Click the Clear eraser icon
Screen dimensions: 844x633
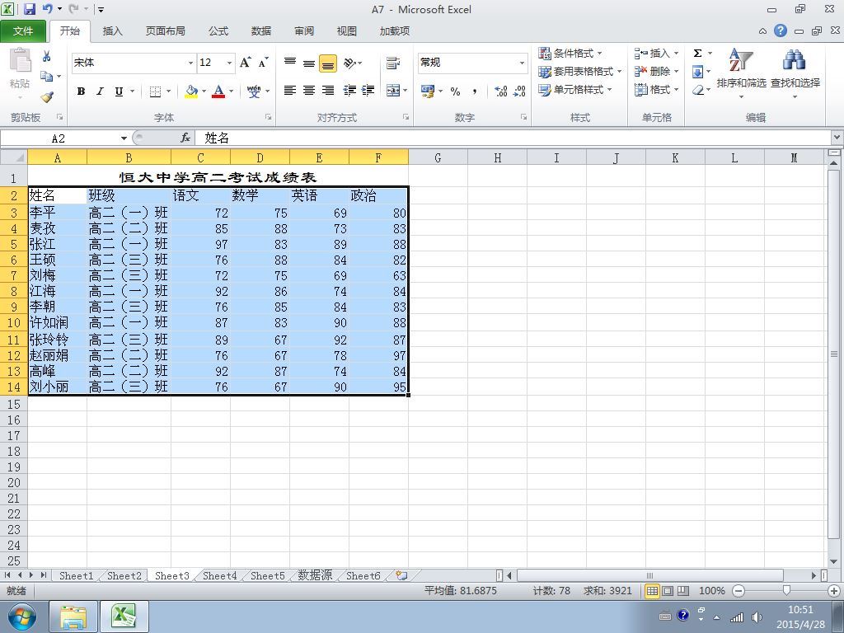point(698,90)
